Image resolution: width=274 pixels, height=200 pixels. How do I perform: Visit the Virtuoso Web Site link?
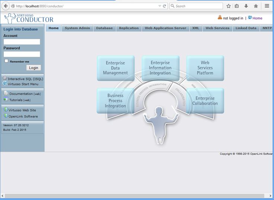click(x=22, y=110)
